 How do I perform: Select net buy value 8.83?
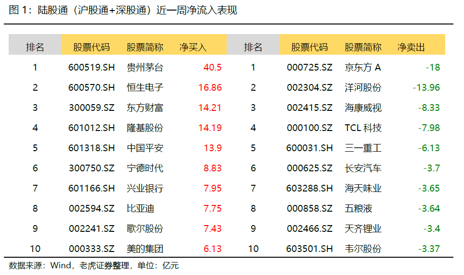212,168
